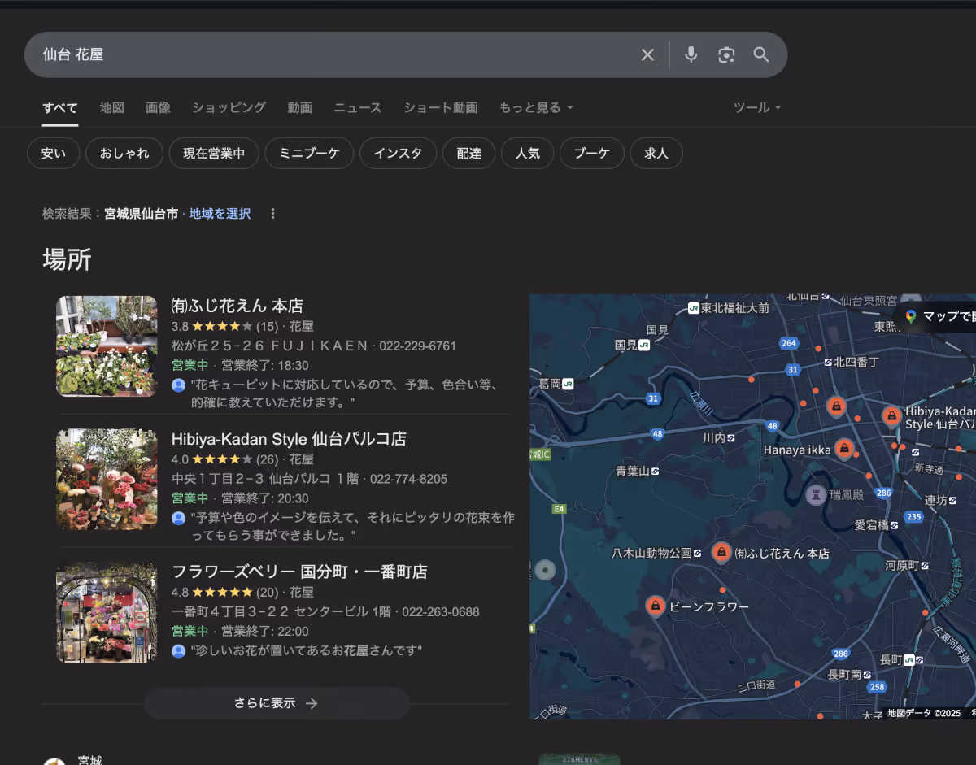This screenshot has width=976, height=765.
Task: Click the 長町 JR station icon on map
Action: [909, 659]
